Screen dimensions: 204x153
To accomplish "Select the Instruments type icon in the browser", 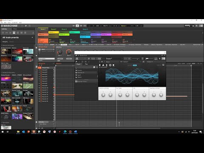I will pyautogui.click(x=14, y=33).
